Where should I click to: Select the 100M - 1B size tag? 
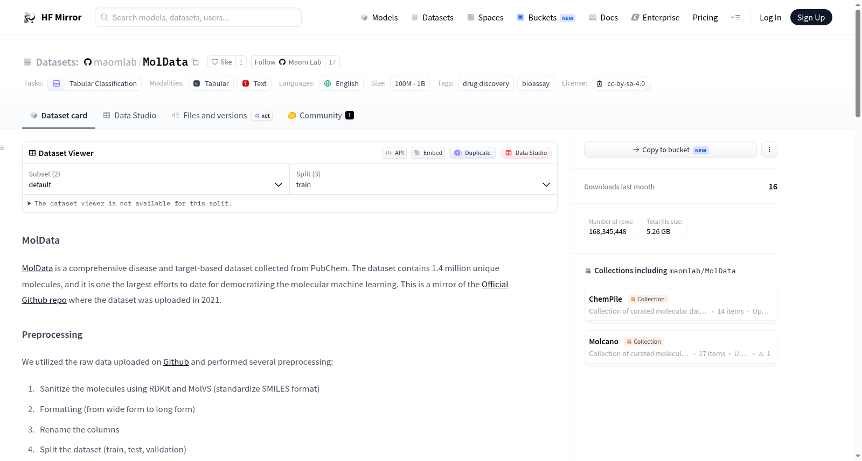(x=410, y=83)
